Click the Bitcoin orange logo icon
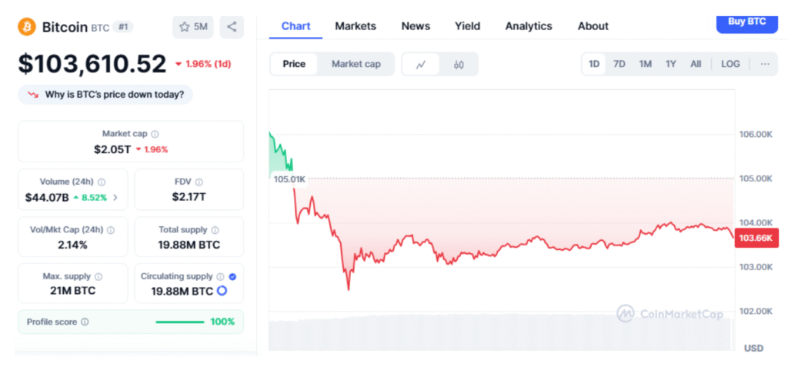 tap(27, 27)
